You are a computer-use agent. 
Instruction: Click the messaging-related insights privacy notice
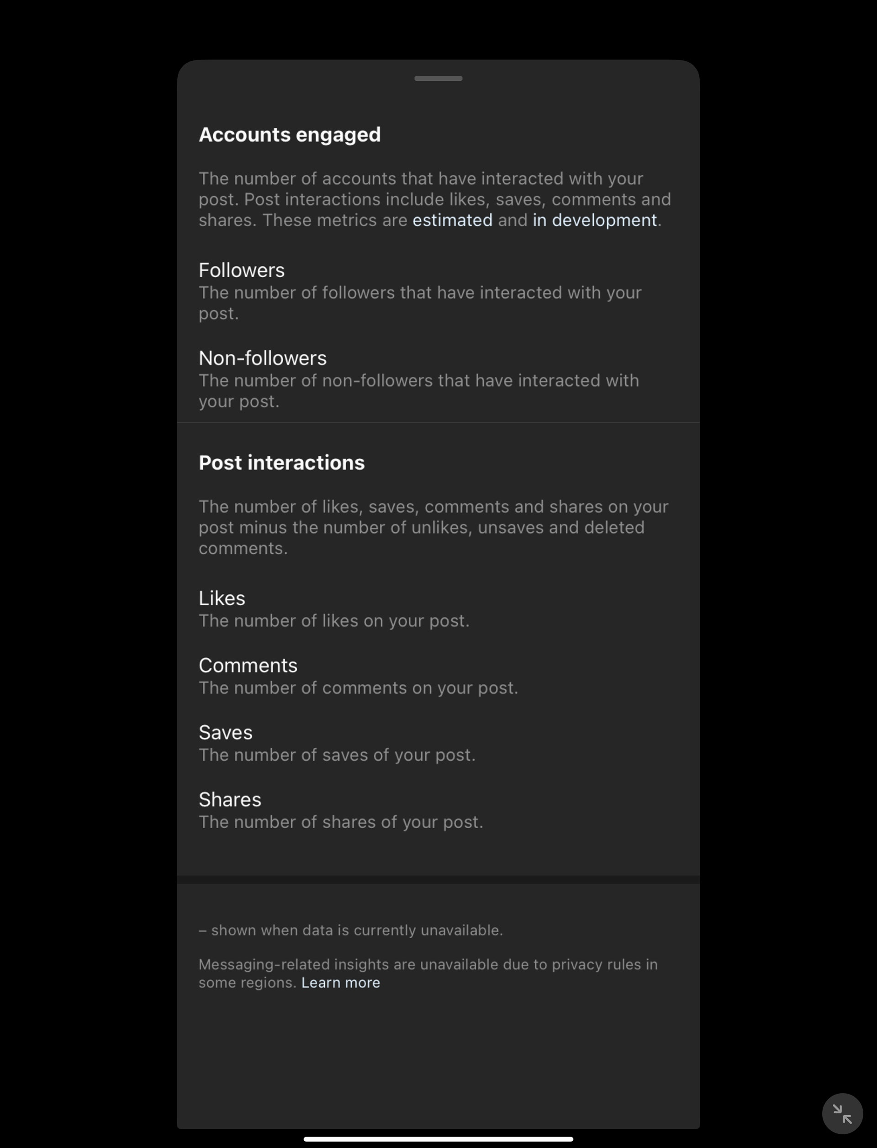click(428, 973)
